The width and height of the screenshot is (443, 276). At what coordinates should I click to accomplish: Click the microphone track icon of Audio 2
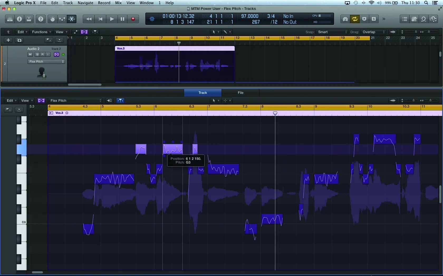pos(42,73)
